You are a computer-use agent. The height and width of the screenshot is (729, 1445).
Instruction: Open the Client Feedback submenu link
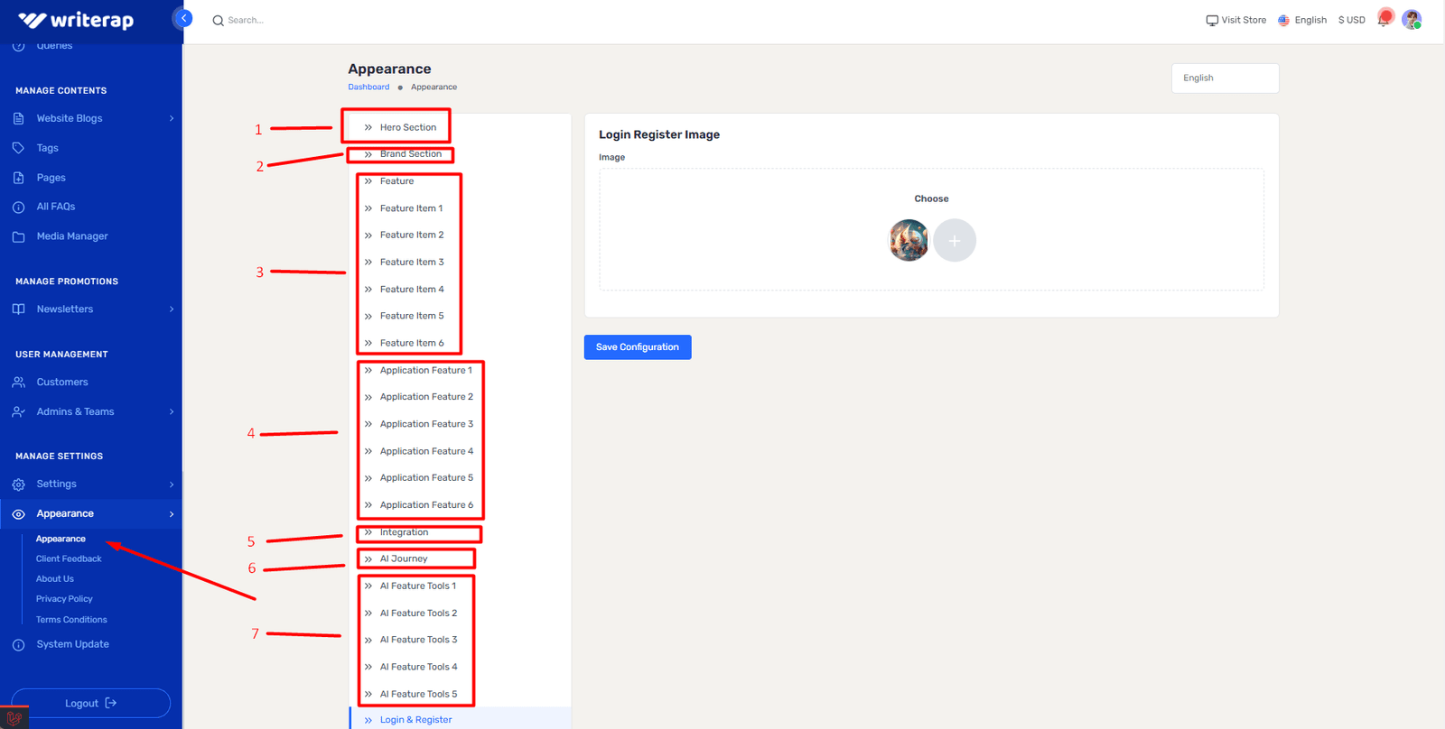[69, 559]
